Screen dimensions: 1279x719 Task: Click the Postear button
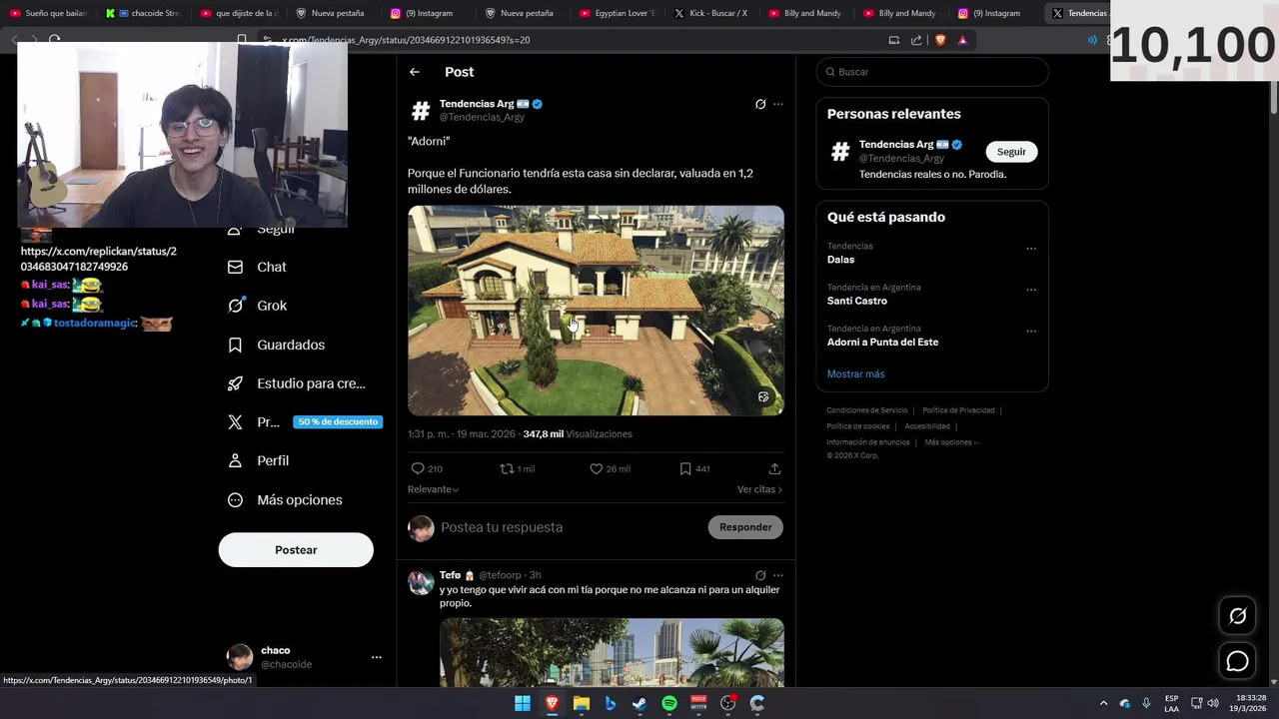pos(296,550)
